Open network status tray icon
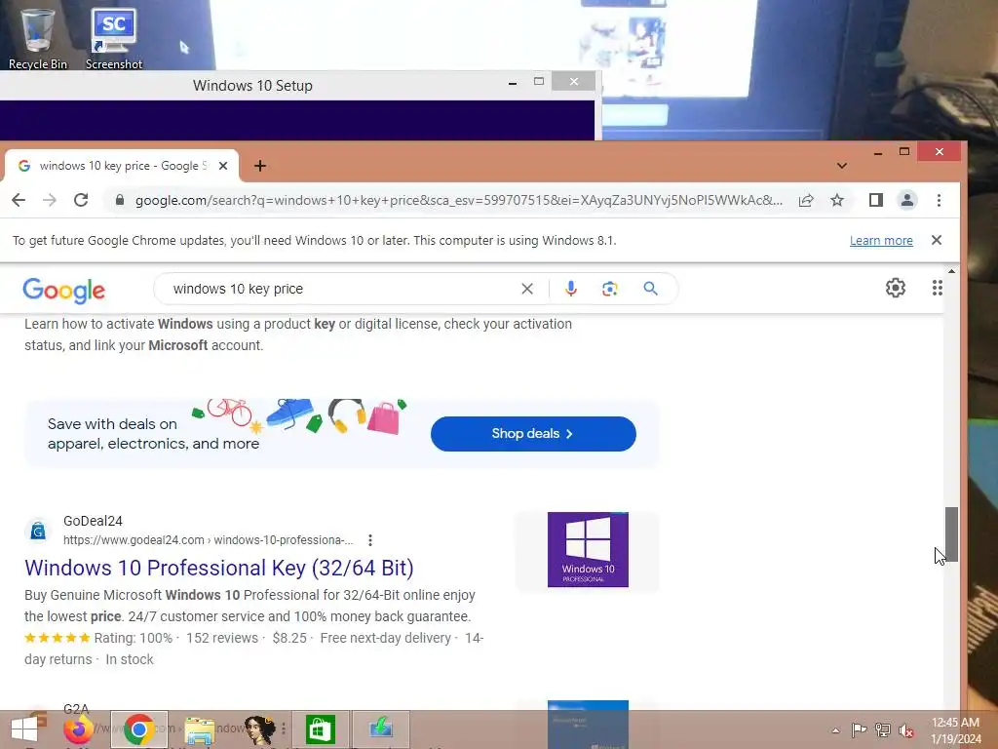 (x=883, y=729)
